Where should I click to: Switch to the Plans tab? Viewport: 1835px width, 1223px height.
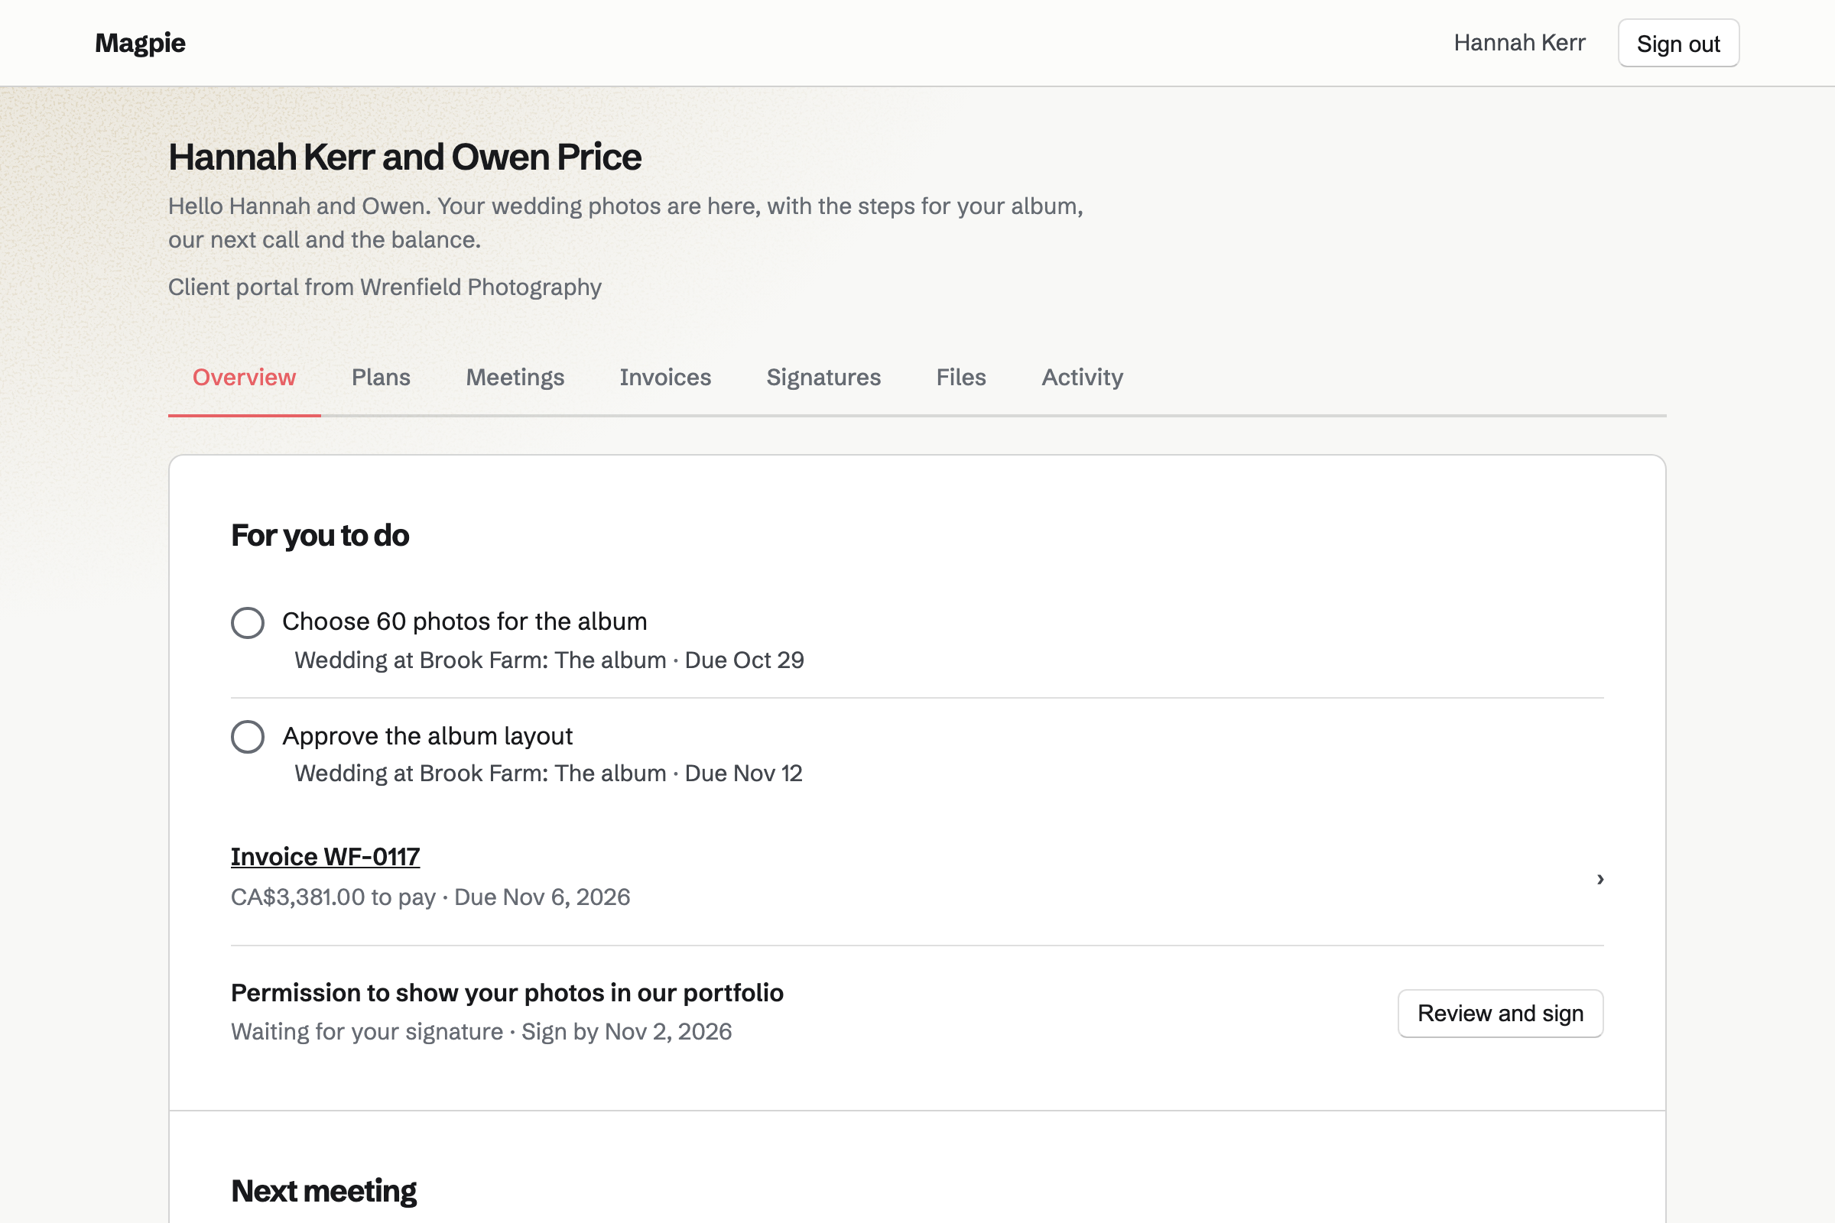coord(381,378)
